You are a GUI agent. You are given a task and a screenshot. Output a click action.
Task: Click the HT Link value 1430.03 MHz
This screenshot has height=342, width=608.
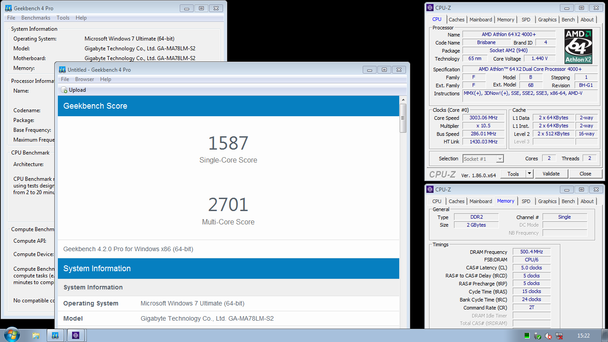coord(483,142)
